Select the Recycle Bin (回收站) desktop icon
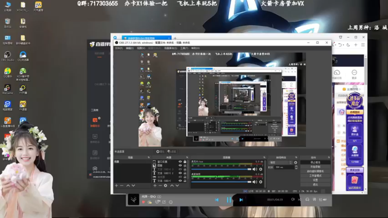388x218 pixels. 7,23
